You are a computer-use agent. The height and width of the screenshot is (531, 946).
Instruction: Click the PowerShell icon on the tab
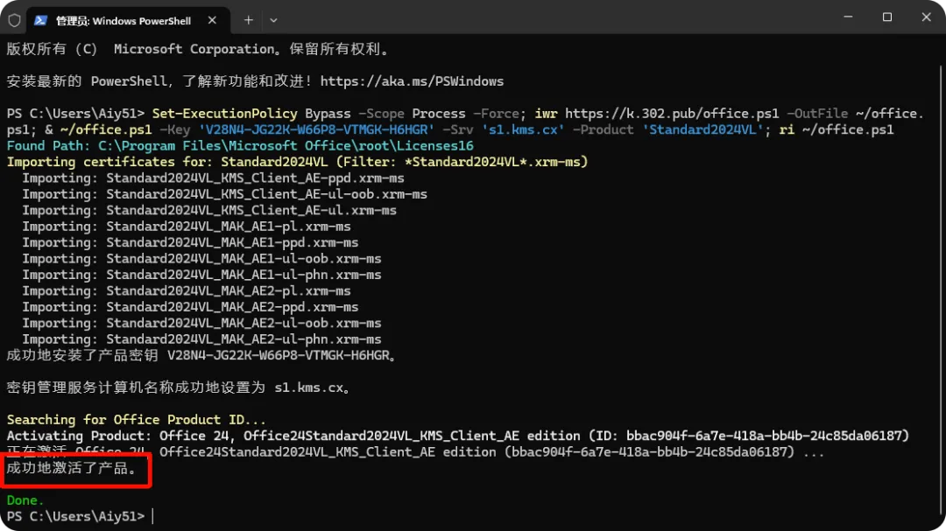(x=40, y=20)
